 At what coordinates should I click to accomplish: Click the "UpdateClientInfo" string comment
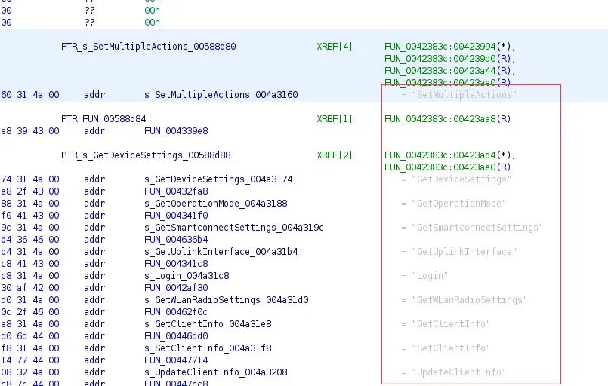click(459, 372)
